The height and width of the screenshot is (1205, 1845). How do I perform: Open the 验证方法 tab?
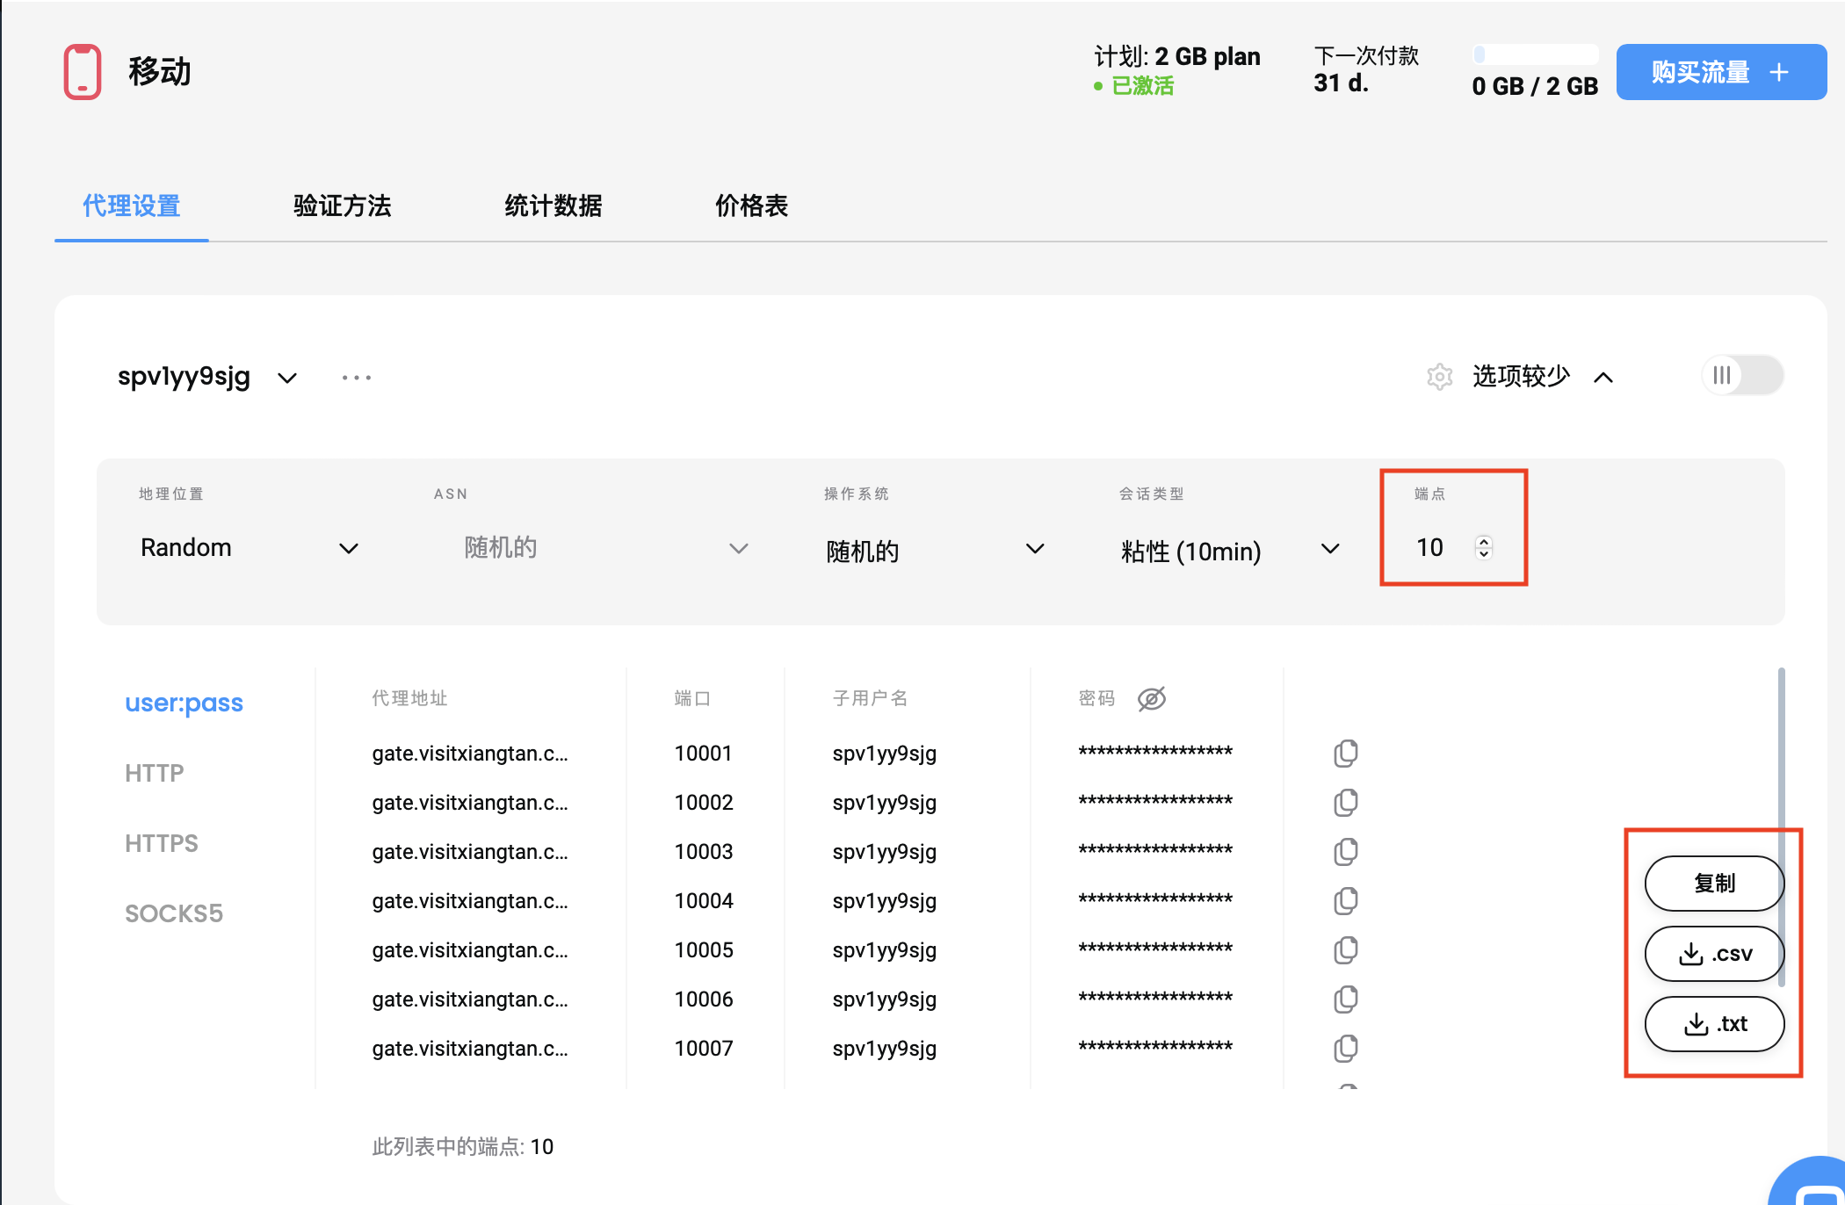(x=343, y=206)
